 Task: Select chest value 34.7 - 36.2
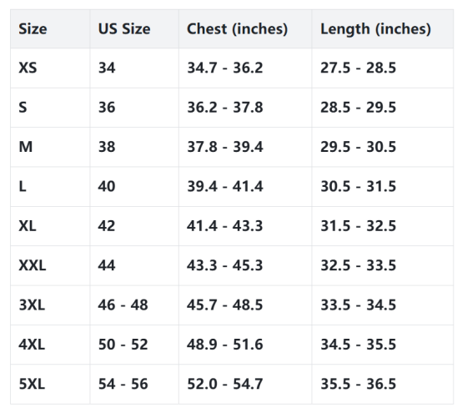225,68
